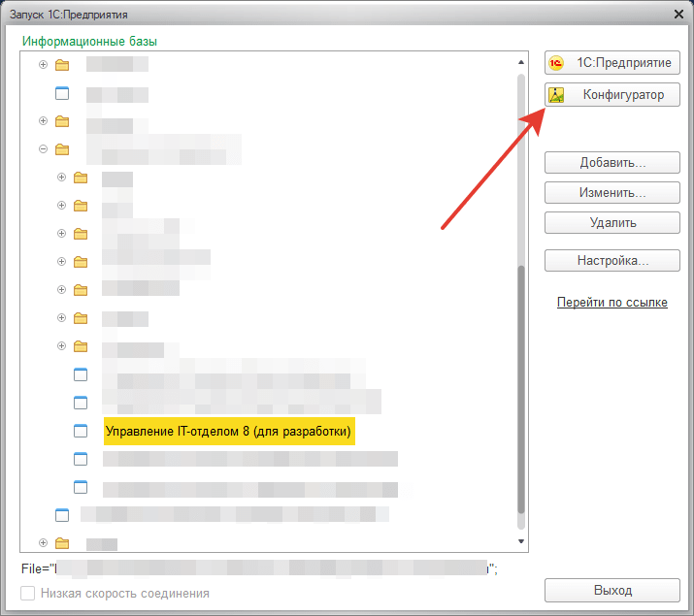The image size is (694, 616).
Task: Open Настройка... settings dialog
Action: click(x=611, y=261)
